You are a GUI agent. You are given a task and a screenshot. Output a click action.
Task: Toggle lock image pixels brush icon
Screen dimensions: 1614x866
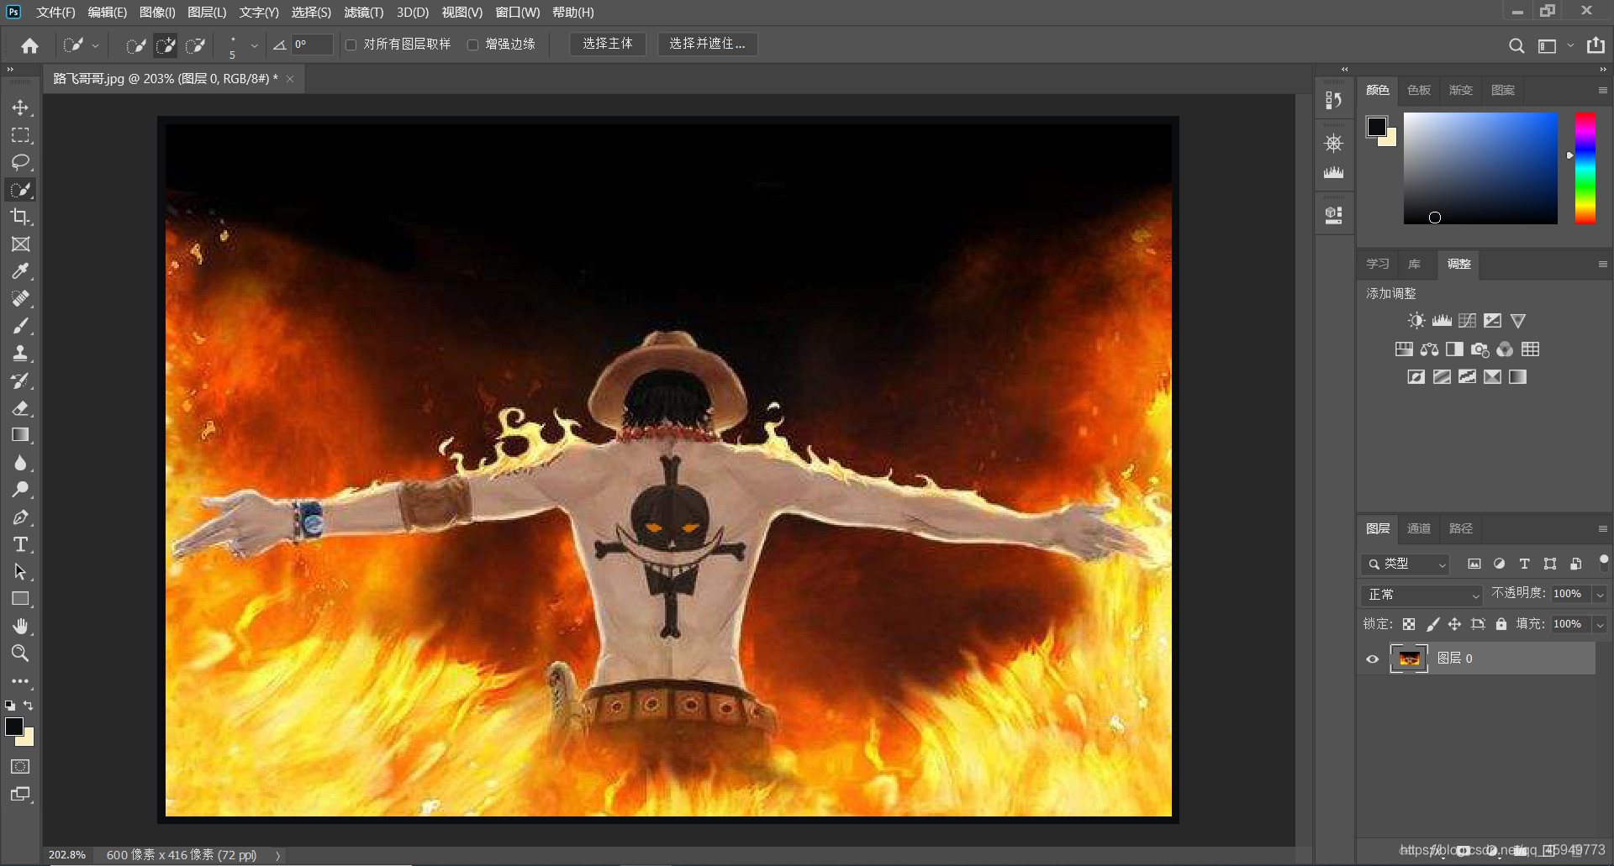point(1432,624)
